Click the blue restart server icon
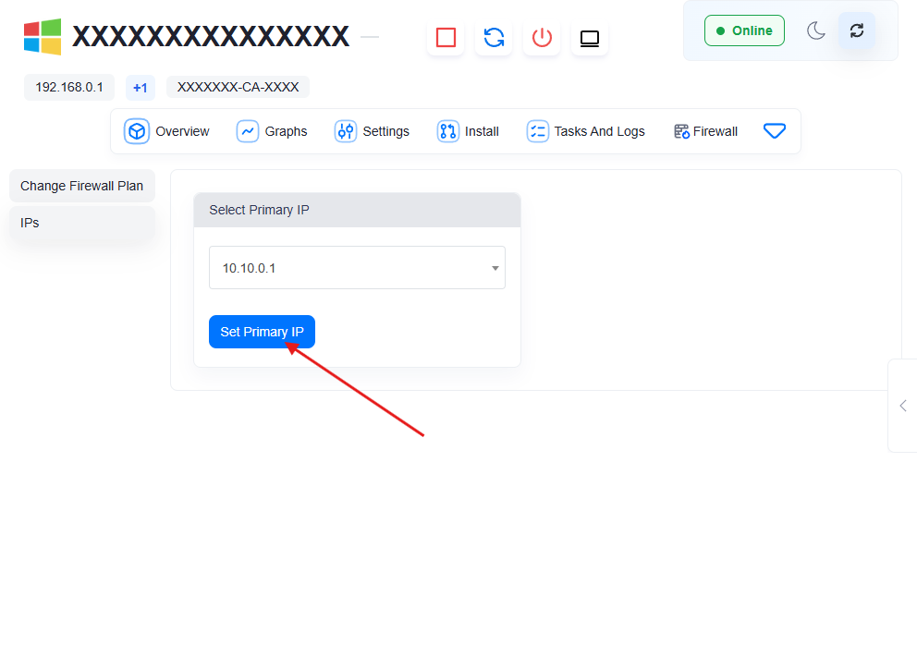The height and width of the screenshot is (657, 917). [494, 38]
